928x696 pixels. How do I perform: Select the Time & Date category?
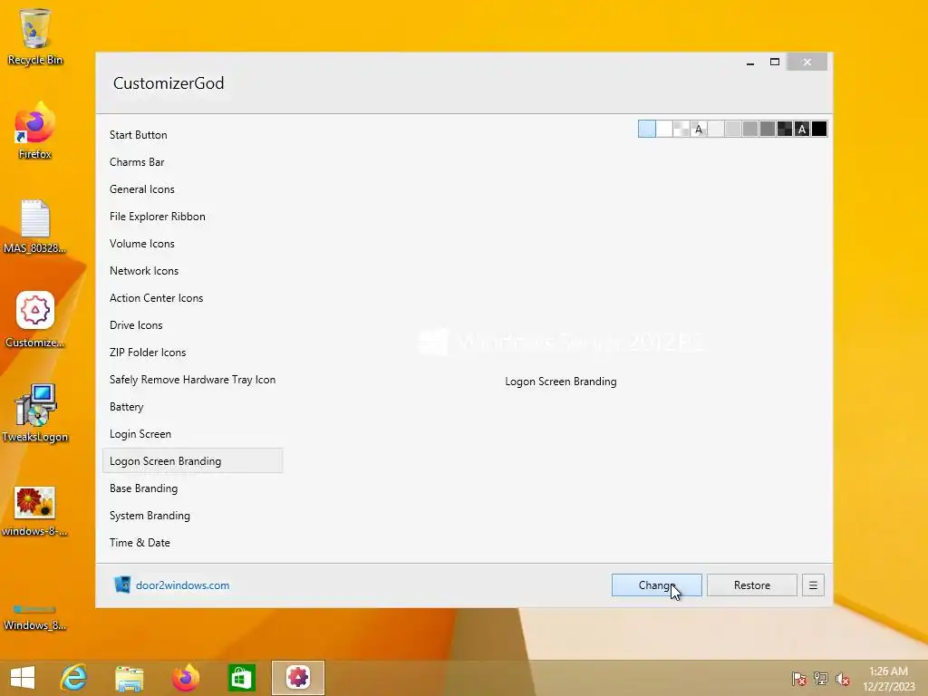pyautogui.click(x=192, y=543)
